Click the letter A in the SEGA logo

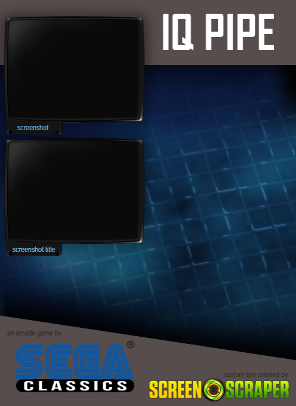(116, 361)
